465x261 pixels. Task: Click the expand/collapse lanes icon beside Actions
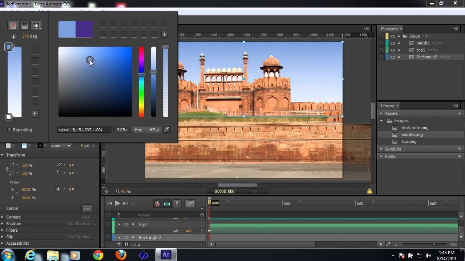[119, 215]
